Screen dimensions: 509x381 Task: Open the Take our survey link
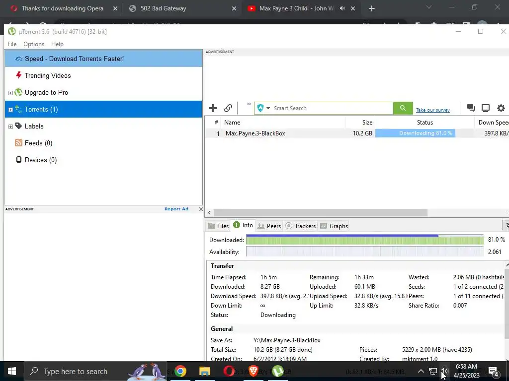coord(433,110)
